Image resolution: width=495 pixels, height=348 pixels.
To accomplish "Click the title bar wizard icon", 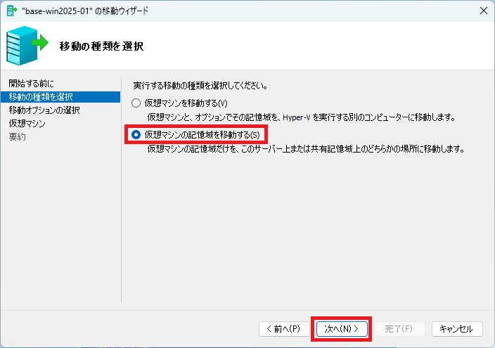I will (x=12, y=11).
